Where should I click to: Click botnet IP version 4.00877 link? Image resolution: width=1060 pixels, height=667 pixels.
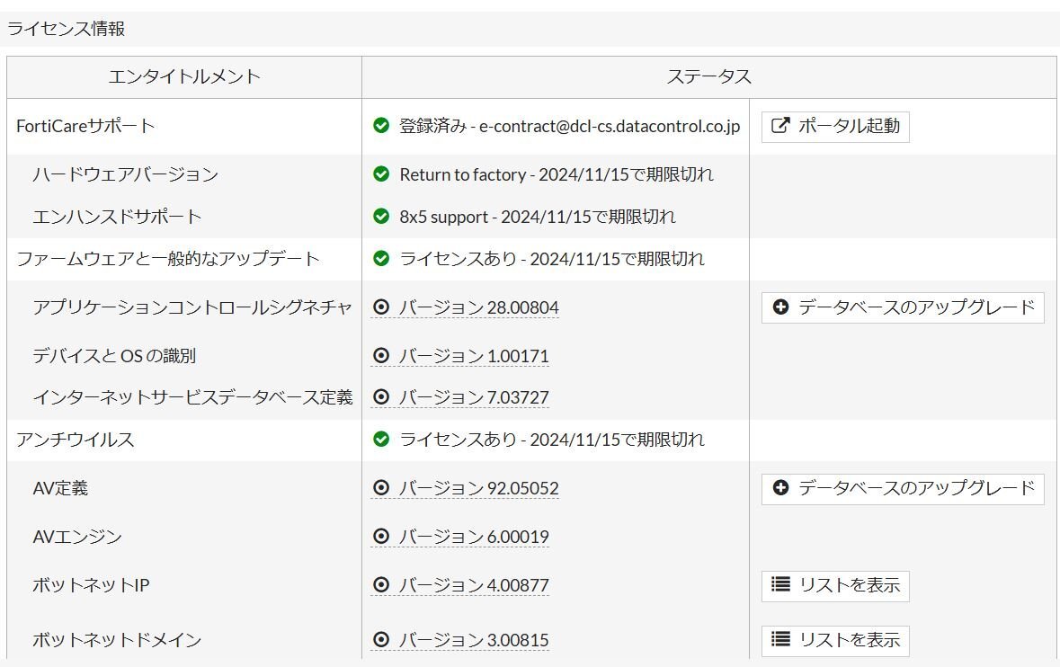(473, 585)
